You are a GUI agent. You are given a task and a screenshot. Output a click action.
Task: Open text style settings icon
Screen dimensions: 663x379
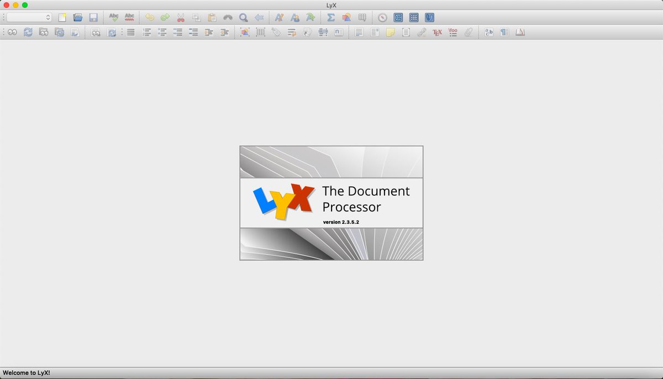(489, 33)
